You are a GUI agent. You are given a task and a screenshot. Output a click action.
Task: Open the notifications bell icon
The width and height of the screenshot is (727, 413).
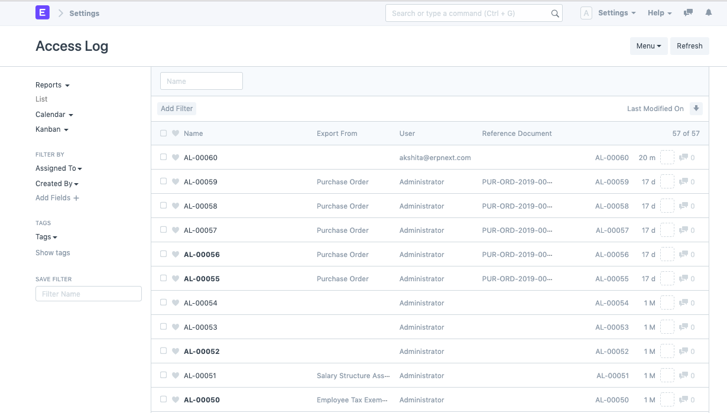tap(708, 12)
